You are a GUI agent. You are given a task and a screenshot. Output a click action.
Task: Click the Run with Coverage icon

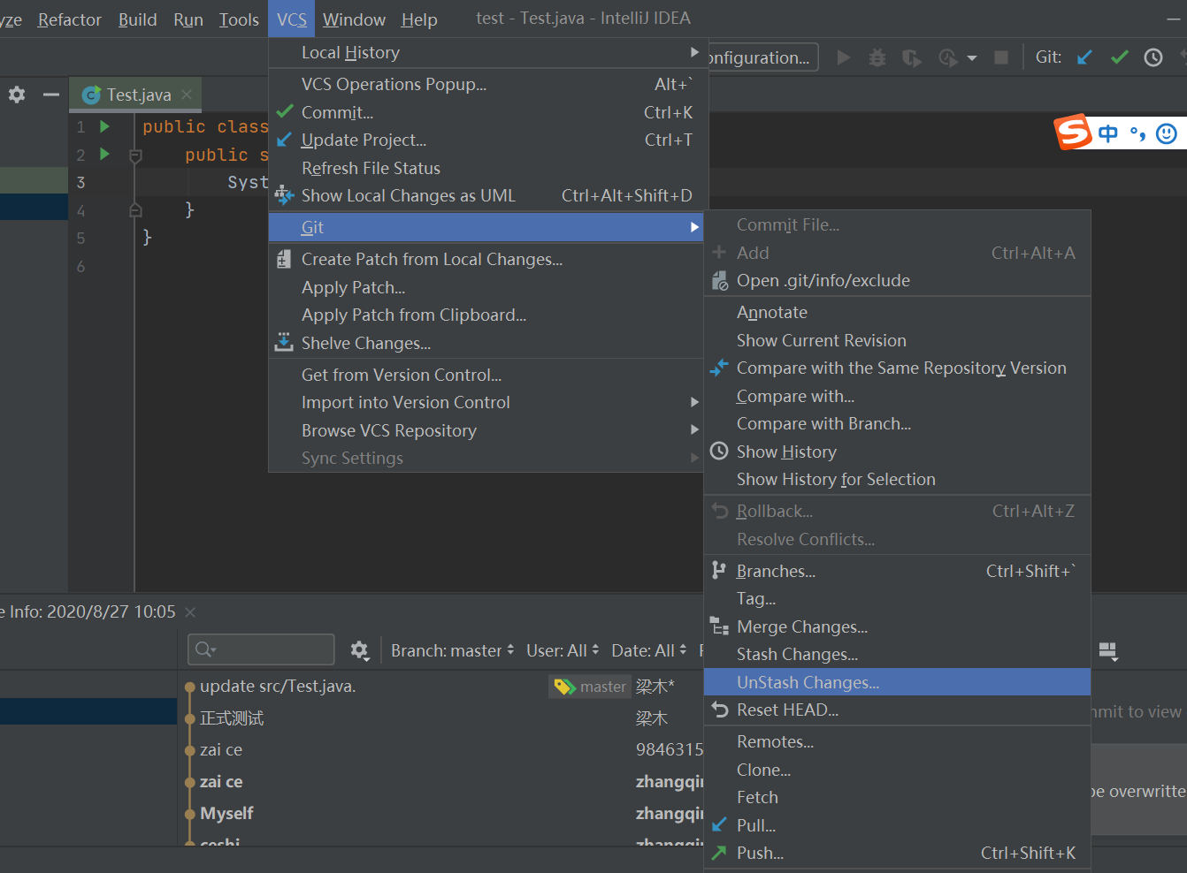pyautogui.click(x=911, y=57)
